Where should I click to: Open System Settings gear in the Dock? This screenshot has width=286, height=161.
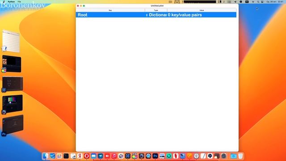[224, 156]
